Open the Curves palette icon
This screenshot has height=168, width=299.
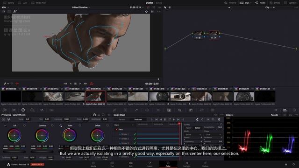pyautogui.click(x=114, y=110)
